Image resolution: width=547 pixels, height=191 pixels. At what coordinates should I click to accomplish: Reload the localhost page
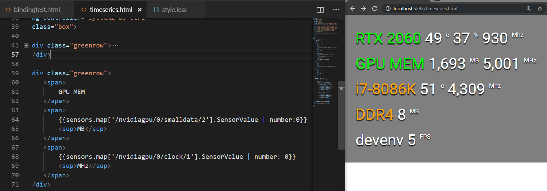(375, 8)
